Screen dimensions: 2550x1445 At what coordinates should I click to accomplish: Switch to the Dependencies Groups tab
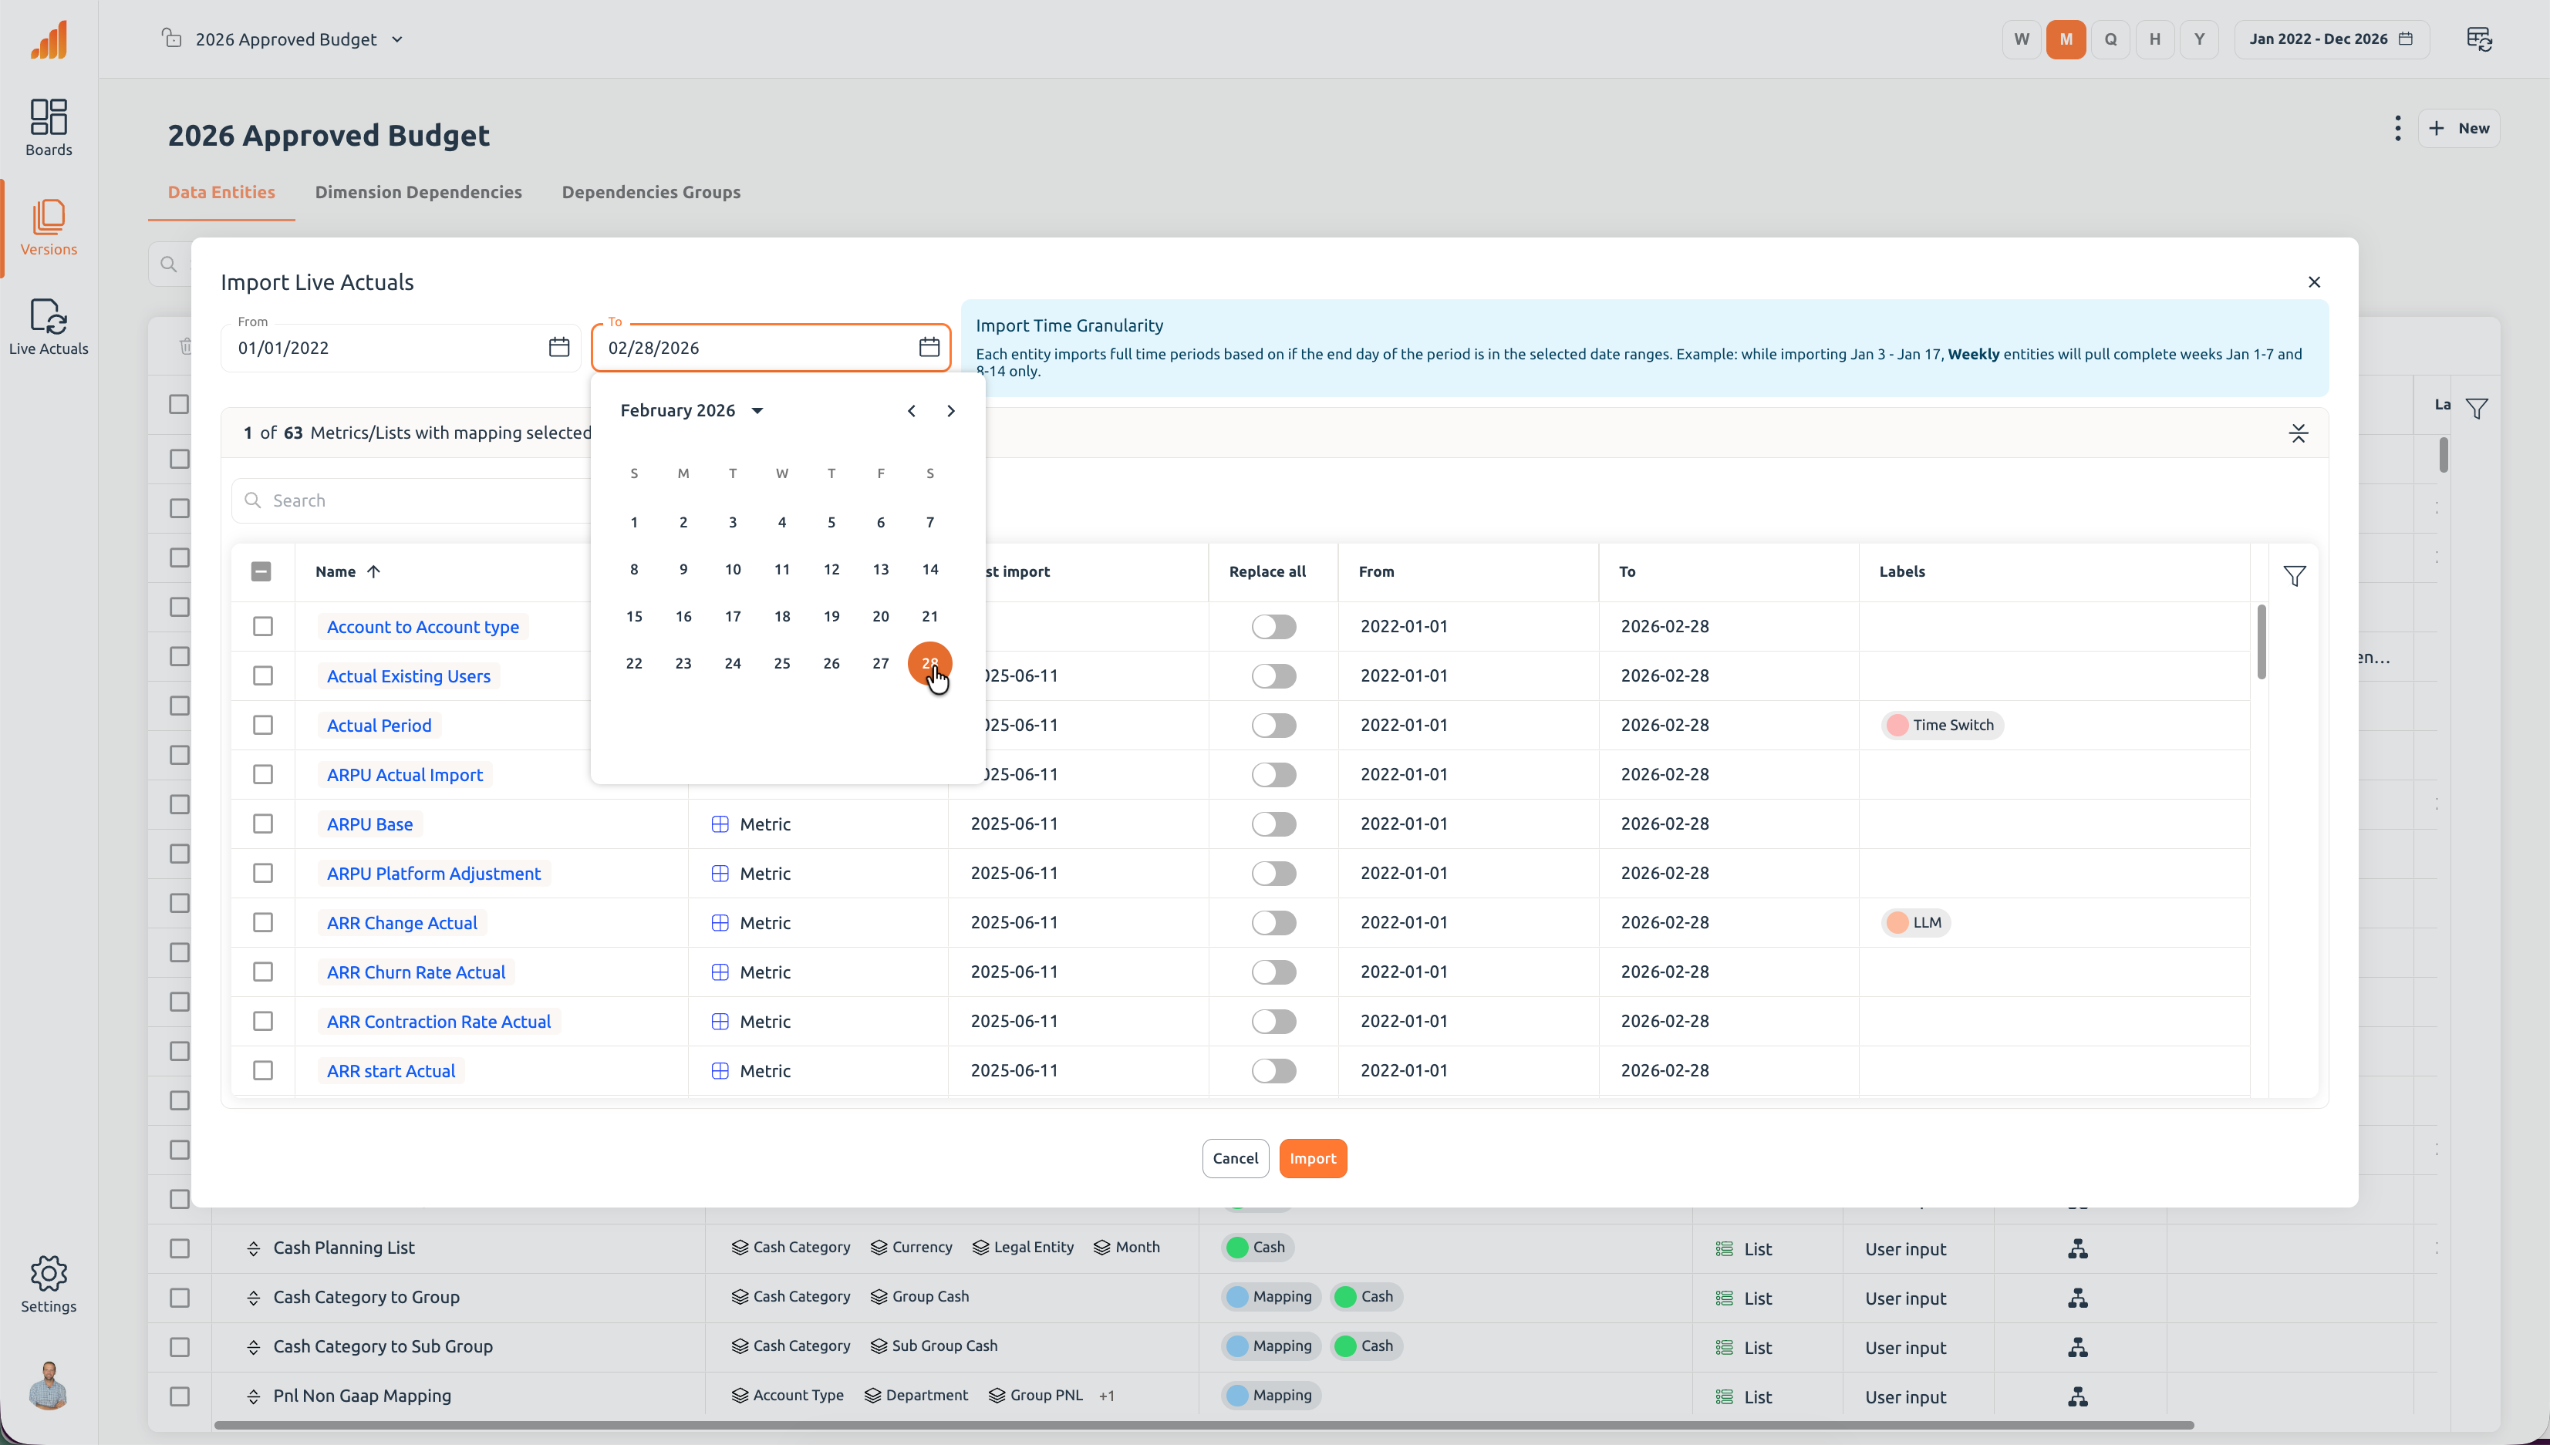coord(651,191)
